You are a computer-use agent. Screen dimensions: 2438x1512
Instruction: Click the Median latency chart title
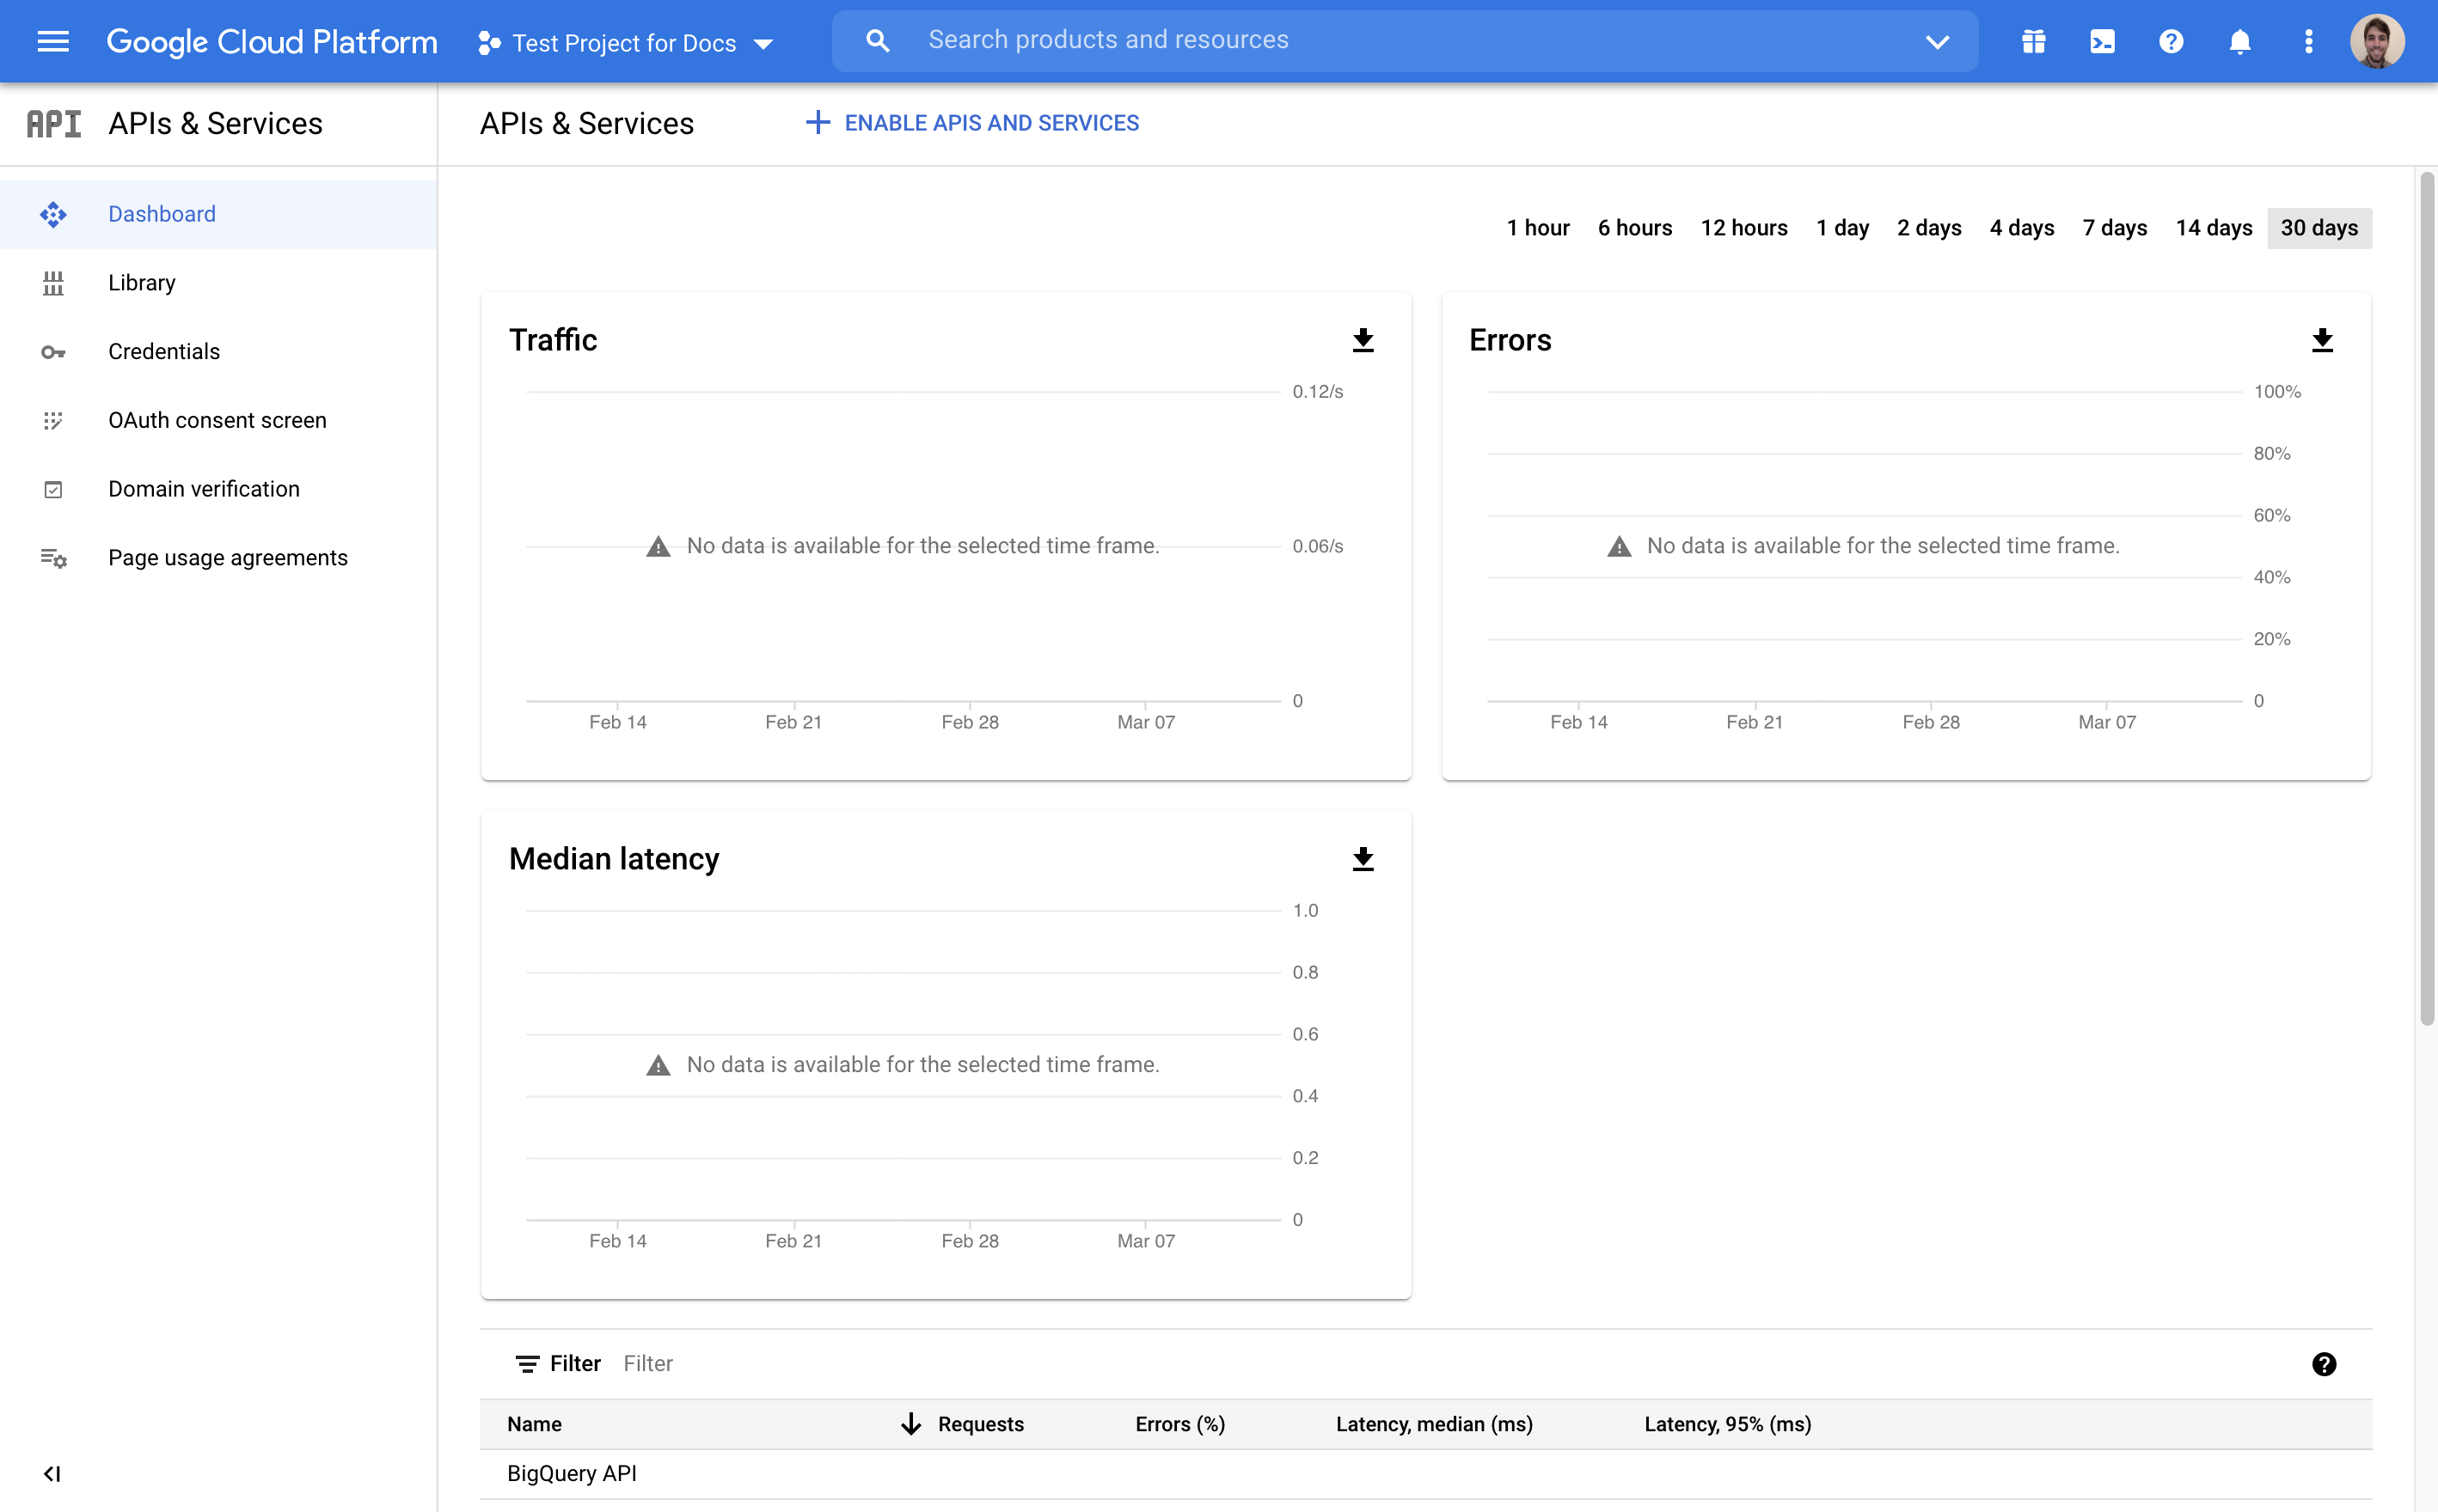[613, 859]
